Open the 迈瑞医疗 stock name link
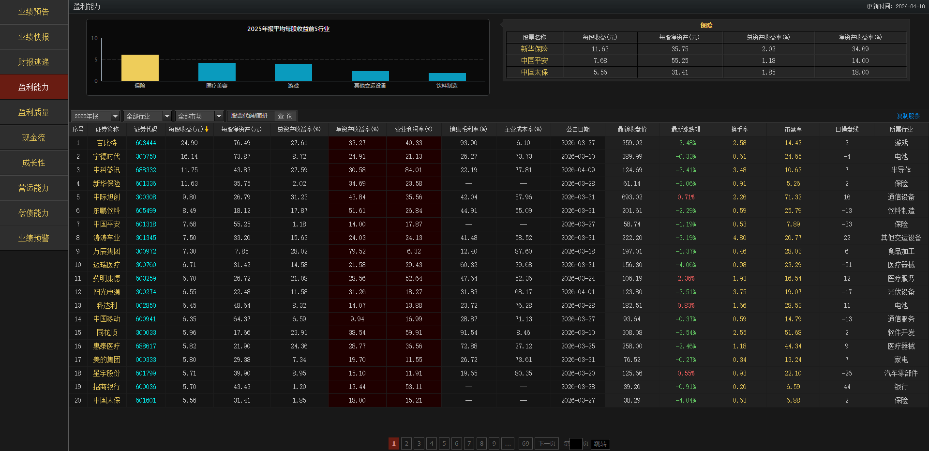 [x=106, y=265]
